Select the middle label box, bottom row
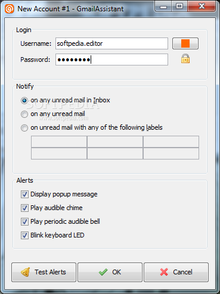220x294 pixels. pyautogui.click(x=115, y=154)
